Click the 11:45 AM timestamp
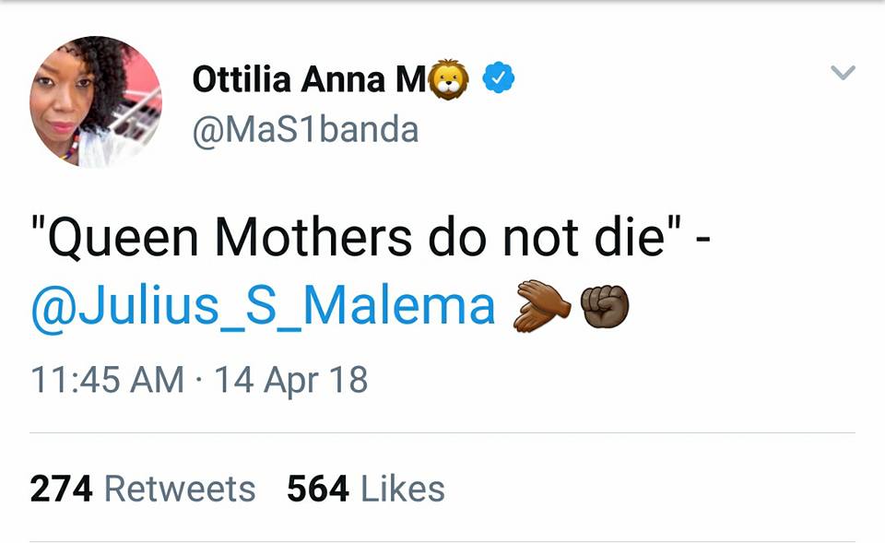885x543 pixels. coord(107,379)
